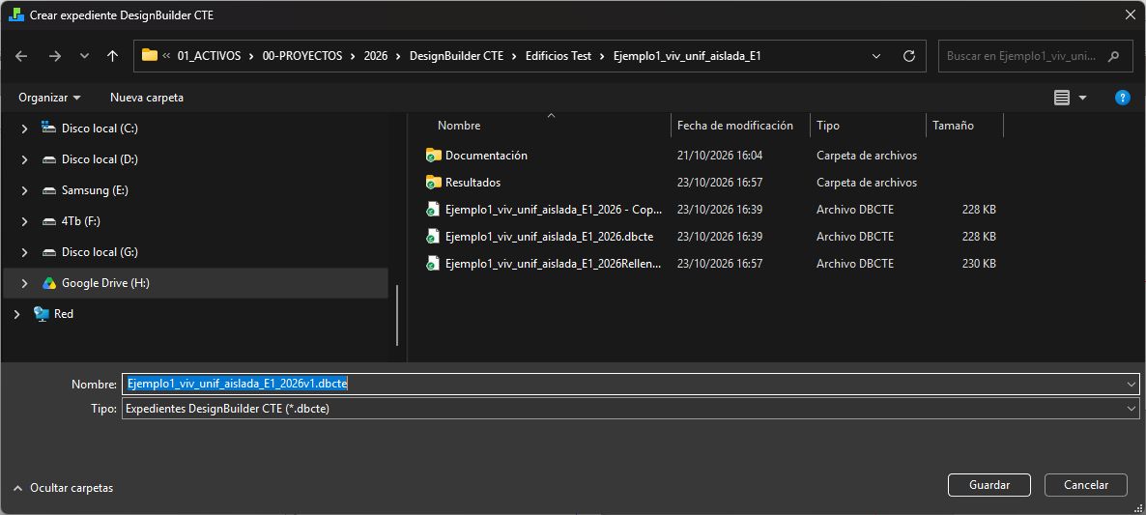Expand 4Tb (F:) tree node
Image resolution: width=1146 pixels, height=515 pixels.
(24, 221)
